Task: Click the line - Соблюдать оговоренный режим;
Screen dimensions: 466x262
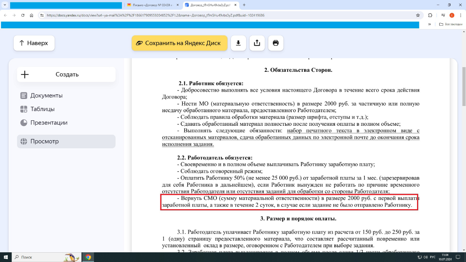Action: tap(220, 171)
